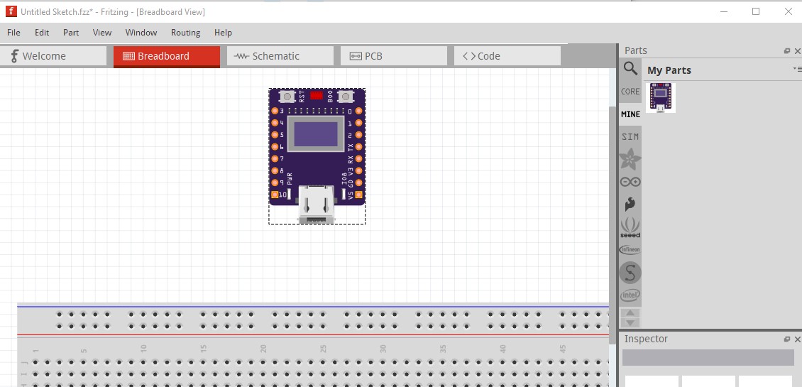
Task: Open the SparkFun flame parts bin
Action: [630, 205]
